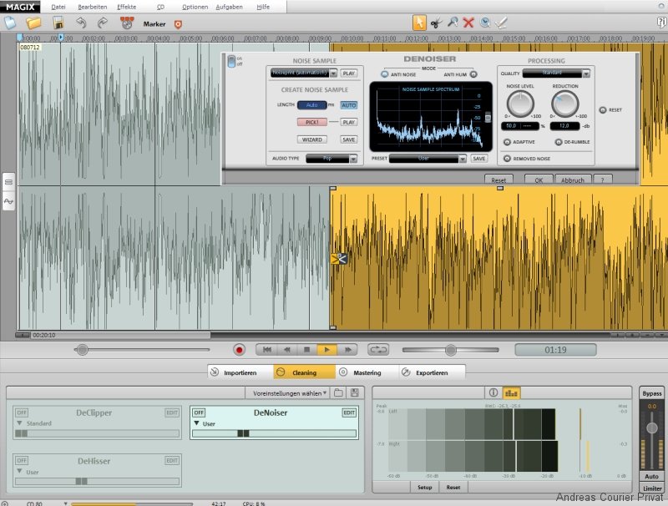
Task: Open the Voreinstellungen wählen dropdown
Action: pos(290,393)
